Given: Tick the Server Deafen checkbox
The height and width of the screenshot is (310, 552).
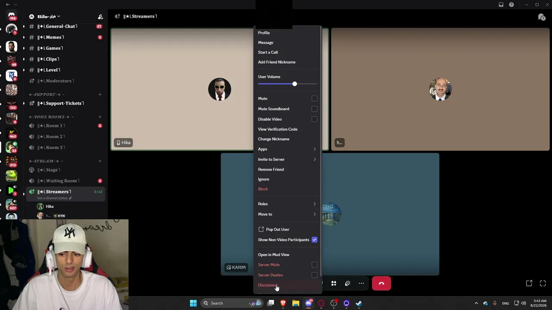Looking at the screenshot, I should coord(314,275).
